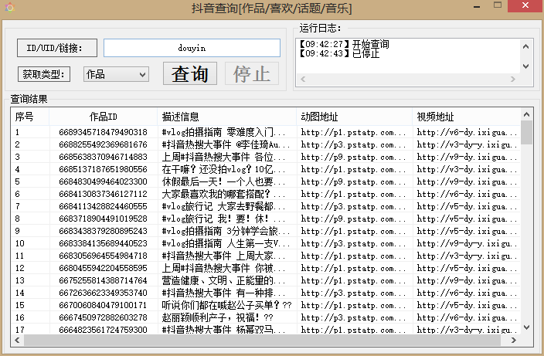Sort by the 描述信息 column header

pyautogui.click(x=227, y=117)
